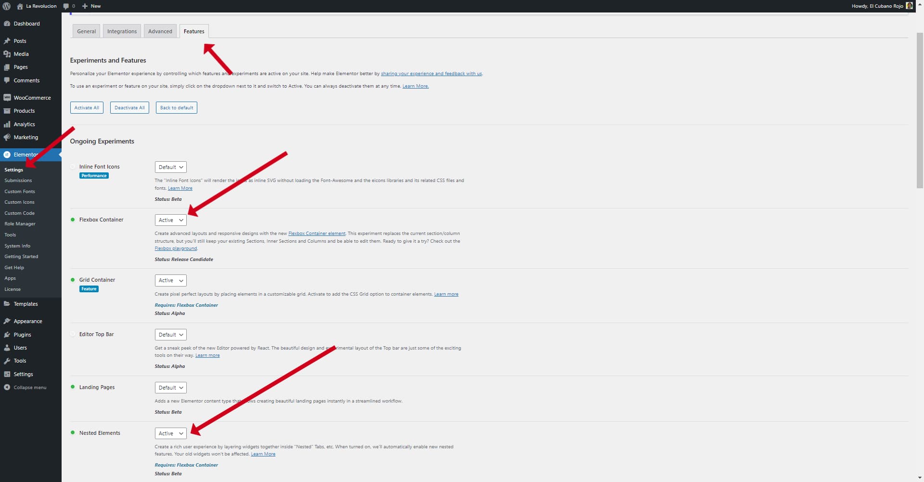Open Elementor License submenu item
This screenshot has width=924, height=482.
(x=13, y=289)
